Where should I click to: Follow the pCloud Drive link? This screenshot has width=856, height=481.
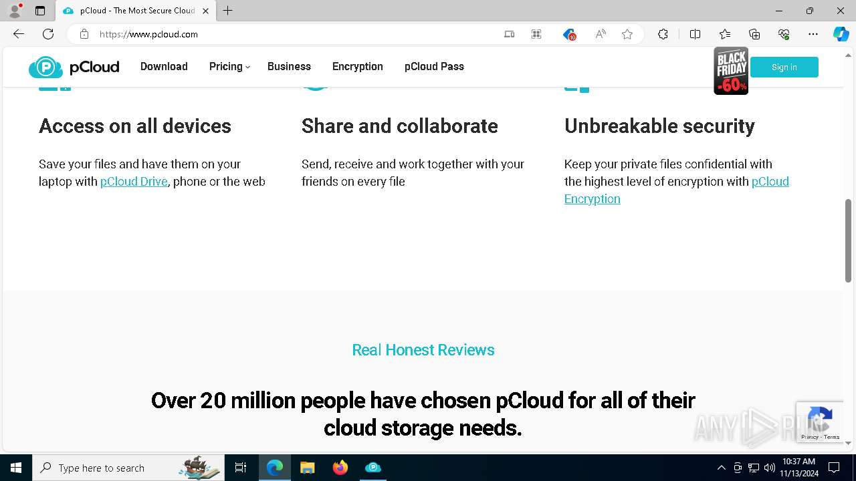point(134,182)
